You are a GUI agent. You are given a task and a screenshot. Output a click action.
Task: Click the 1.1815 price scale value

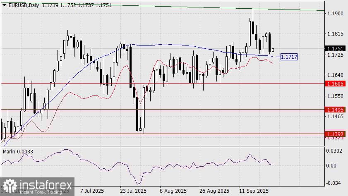pos(335,34)
